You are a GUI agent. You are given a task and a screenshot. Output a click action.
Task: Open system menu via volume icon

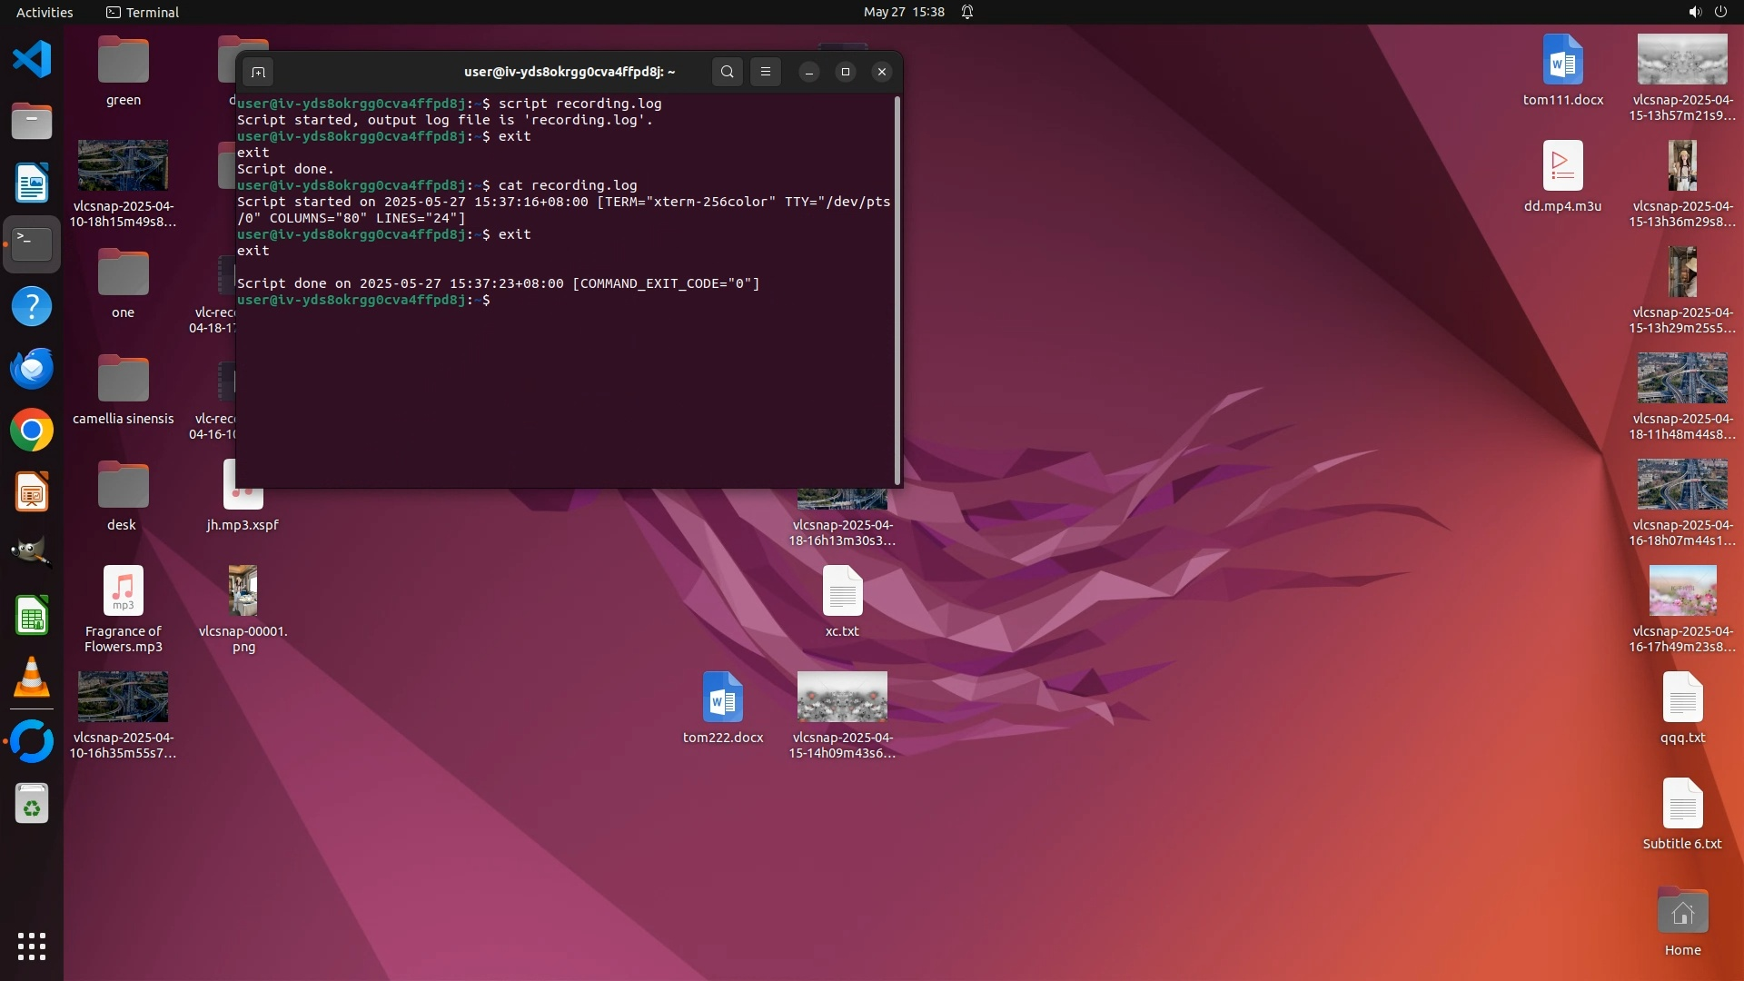pos(1694,12)
